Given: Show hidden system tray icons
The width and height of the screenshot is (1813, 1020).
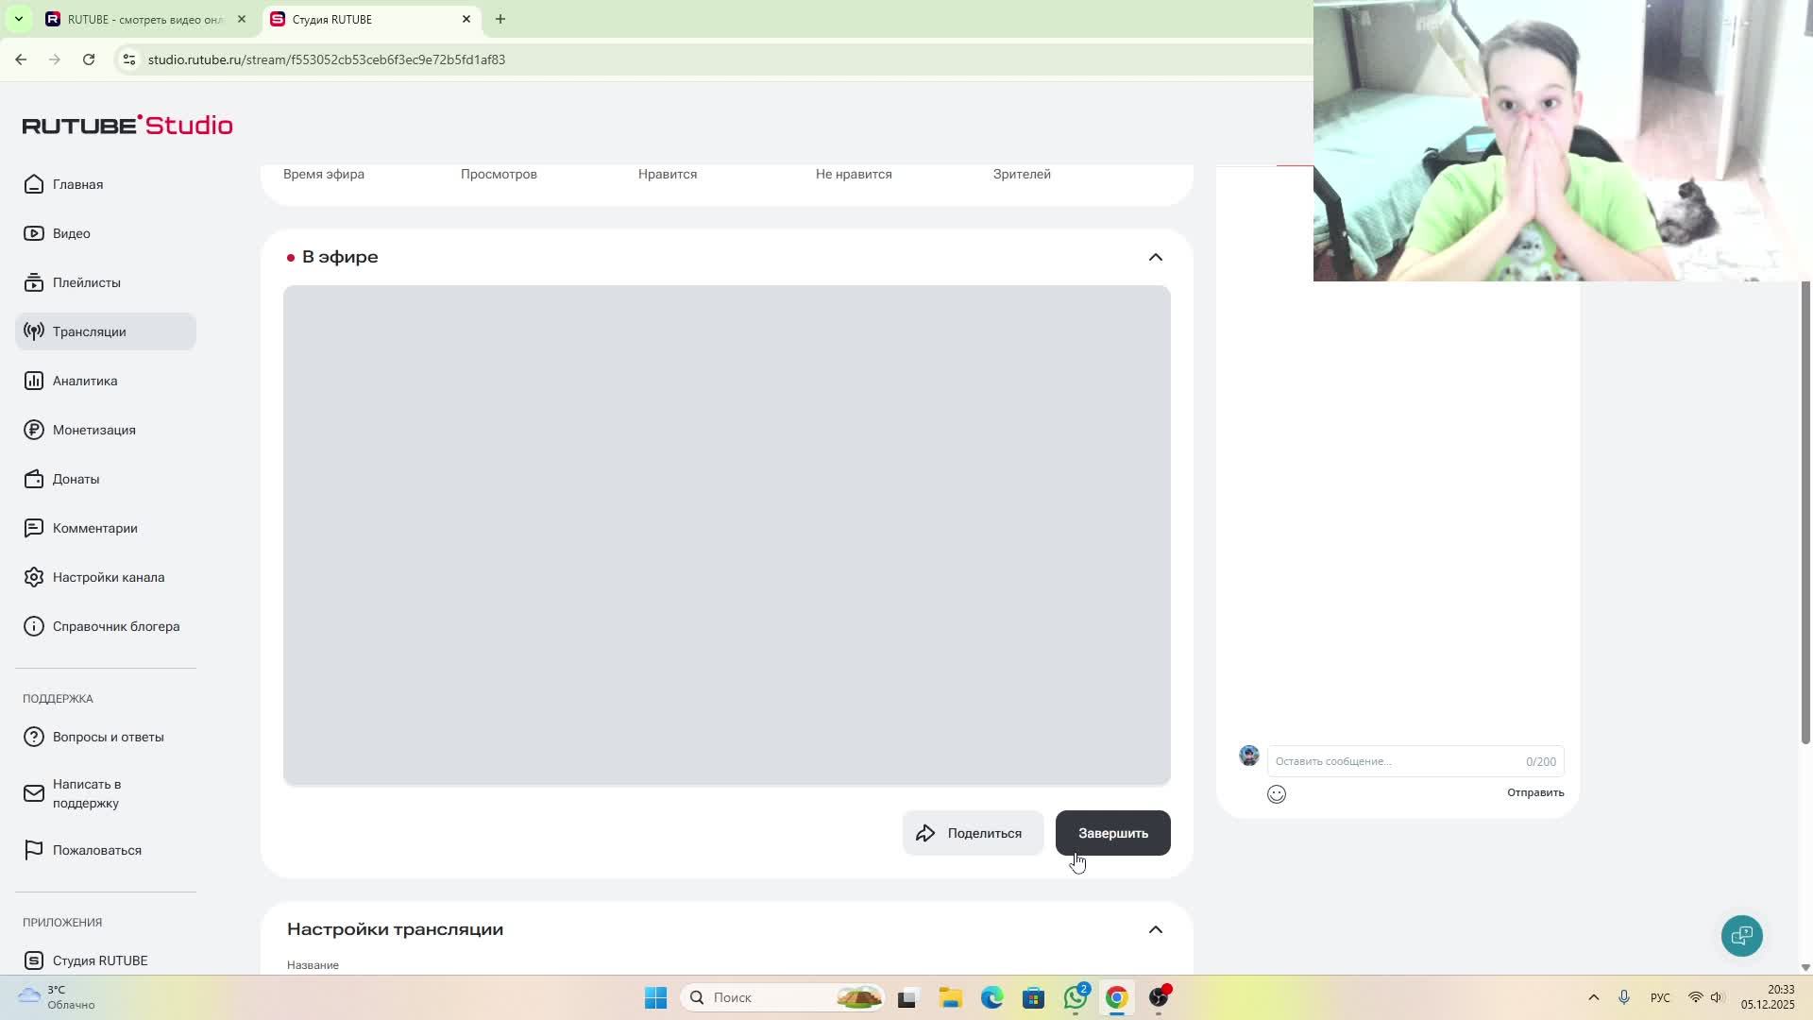Looking at the screenshot, I should pyautogui.click(x=1593, y=997).
